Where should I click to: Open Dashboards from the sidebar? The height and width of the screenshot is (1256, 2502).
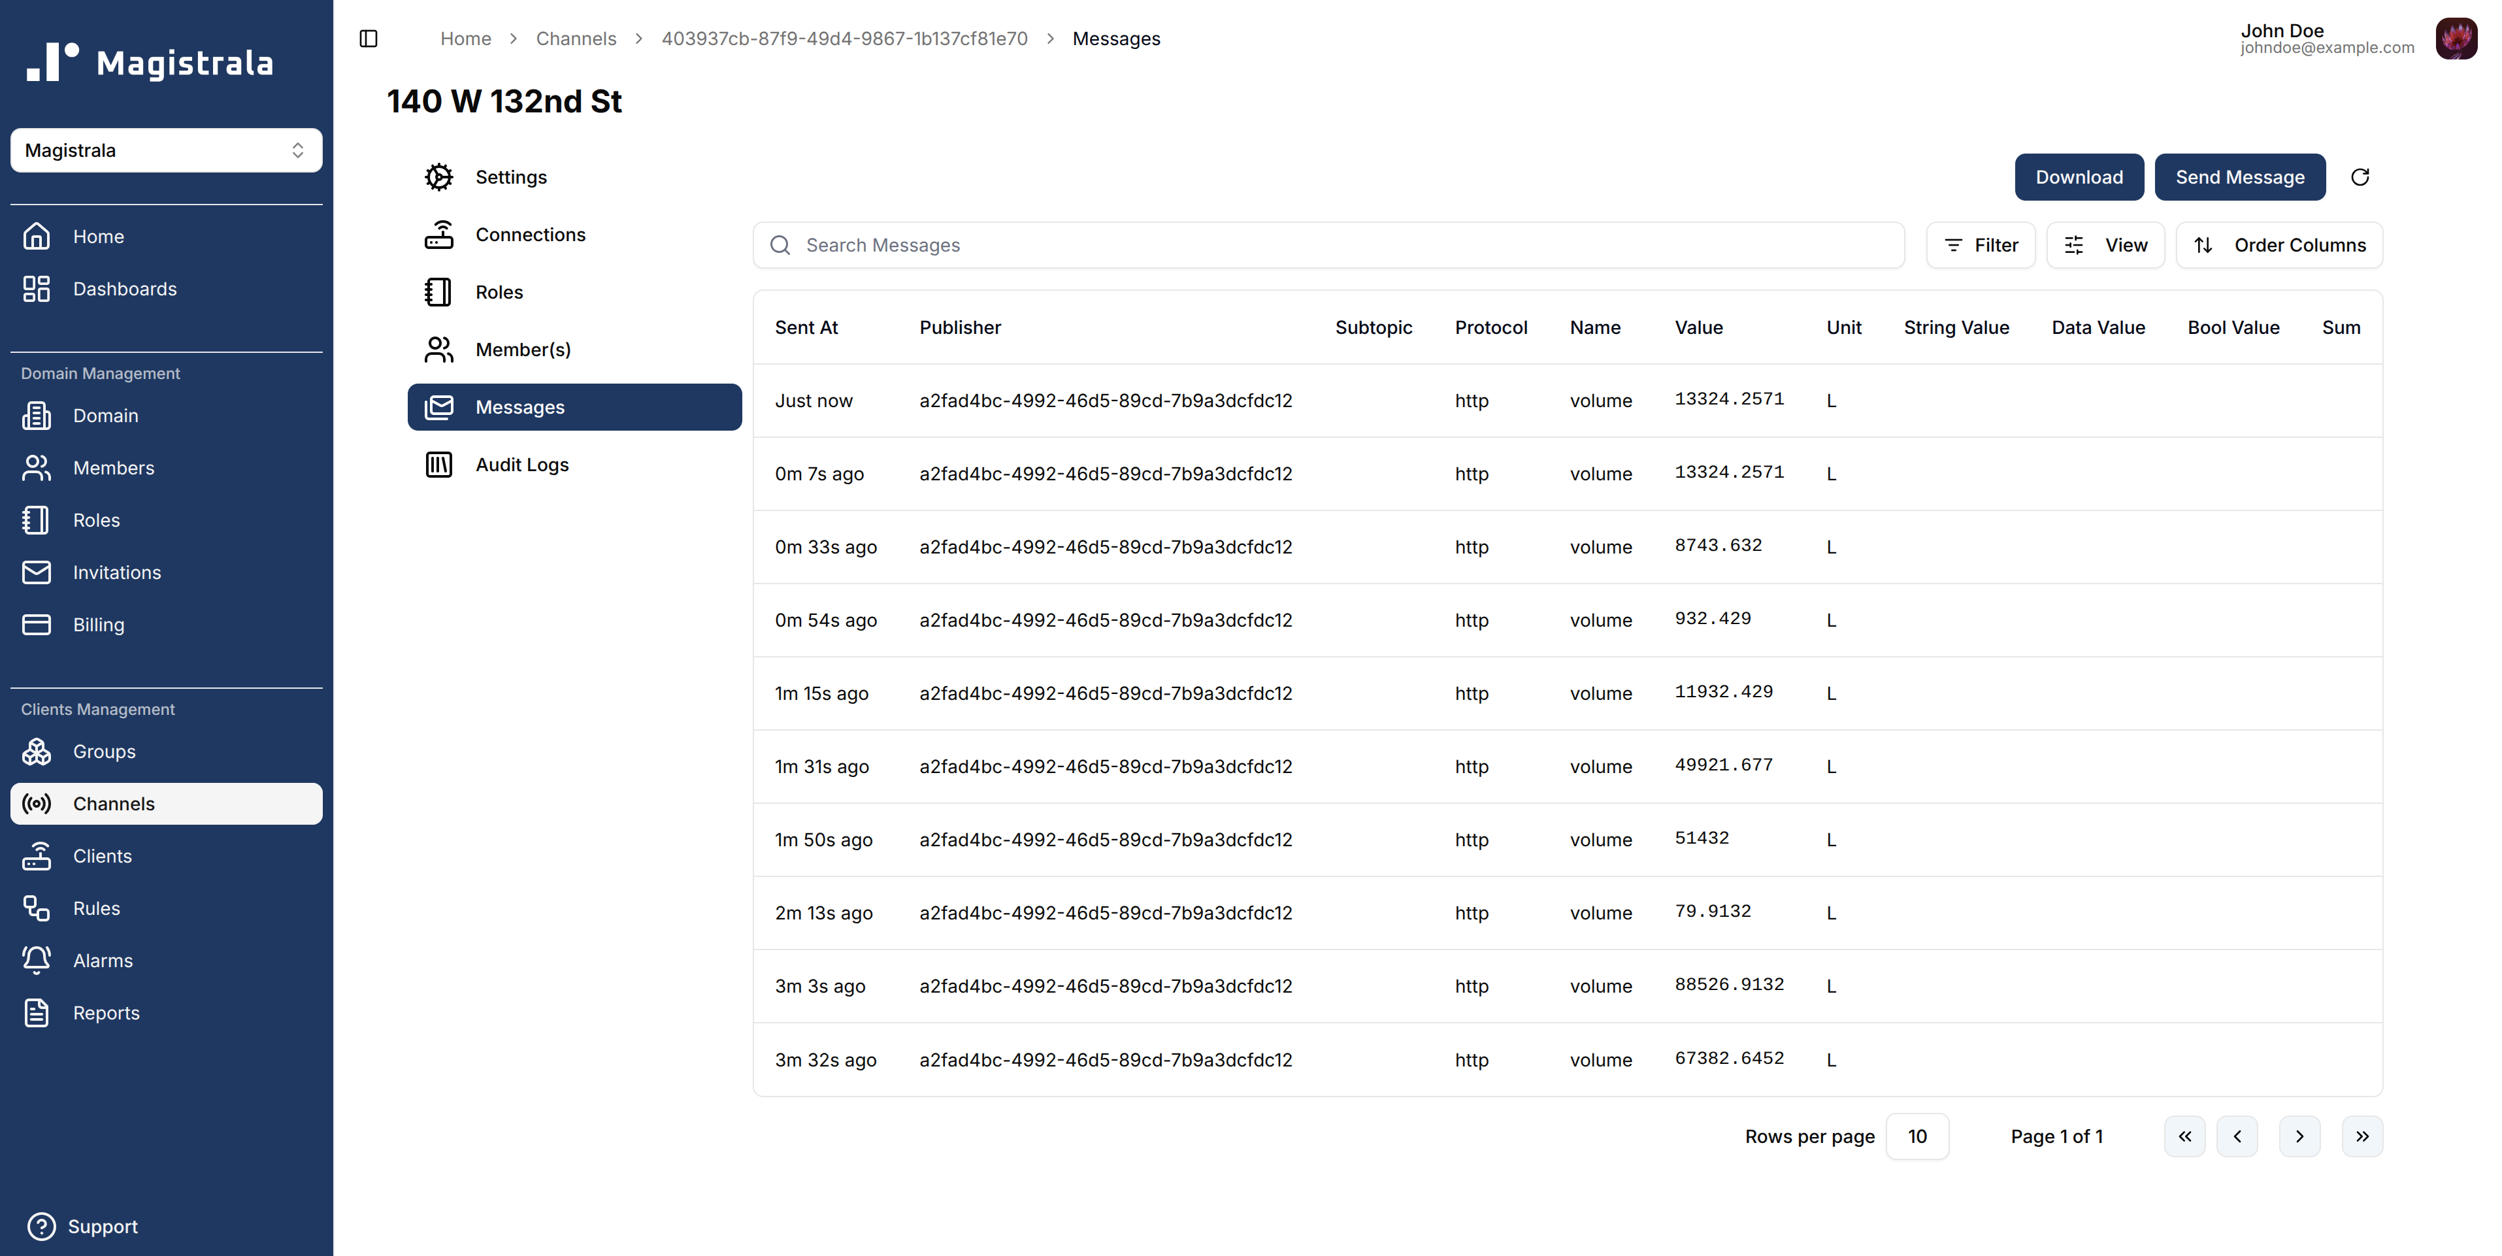[x=124, y=288]
